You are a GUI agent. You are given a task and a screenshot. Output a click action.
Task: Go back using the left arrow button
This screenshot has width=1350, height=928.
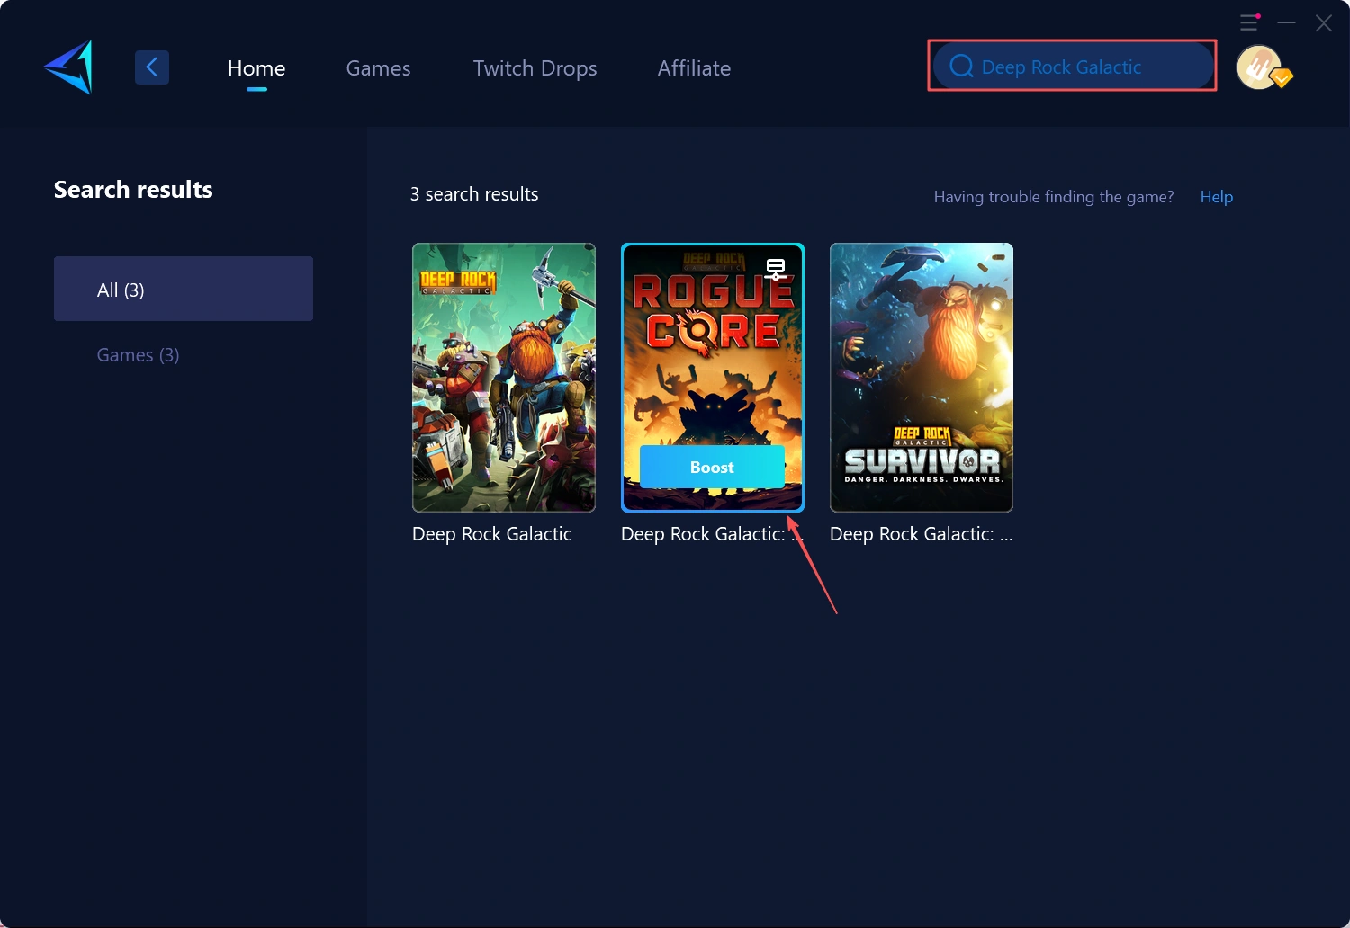click(152, 67)
